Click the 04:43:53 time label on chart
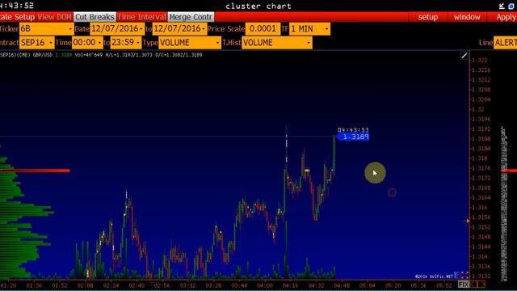This screenshot has height=291, width=517. pos(353,130)
